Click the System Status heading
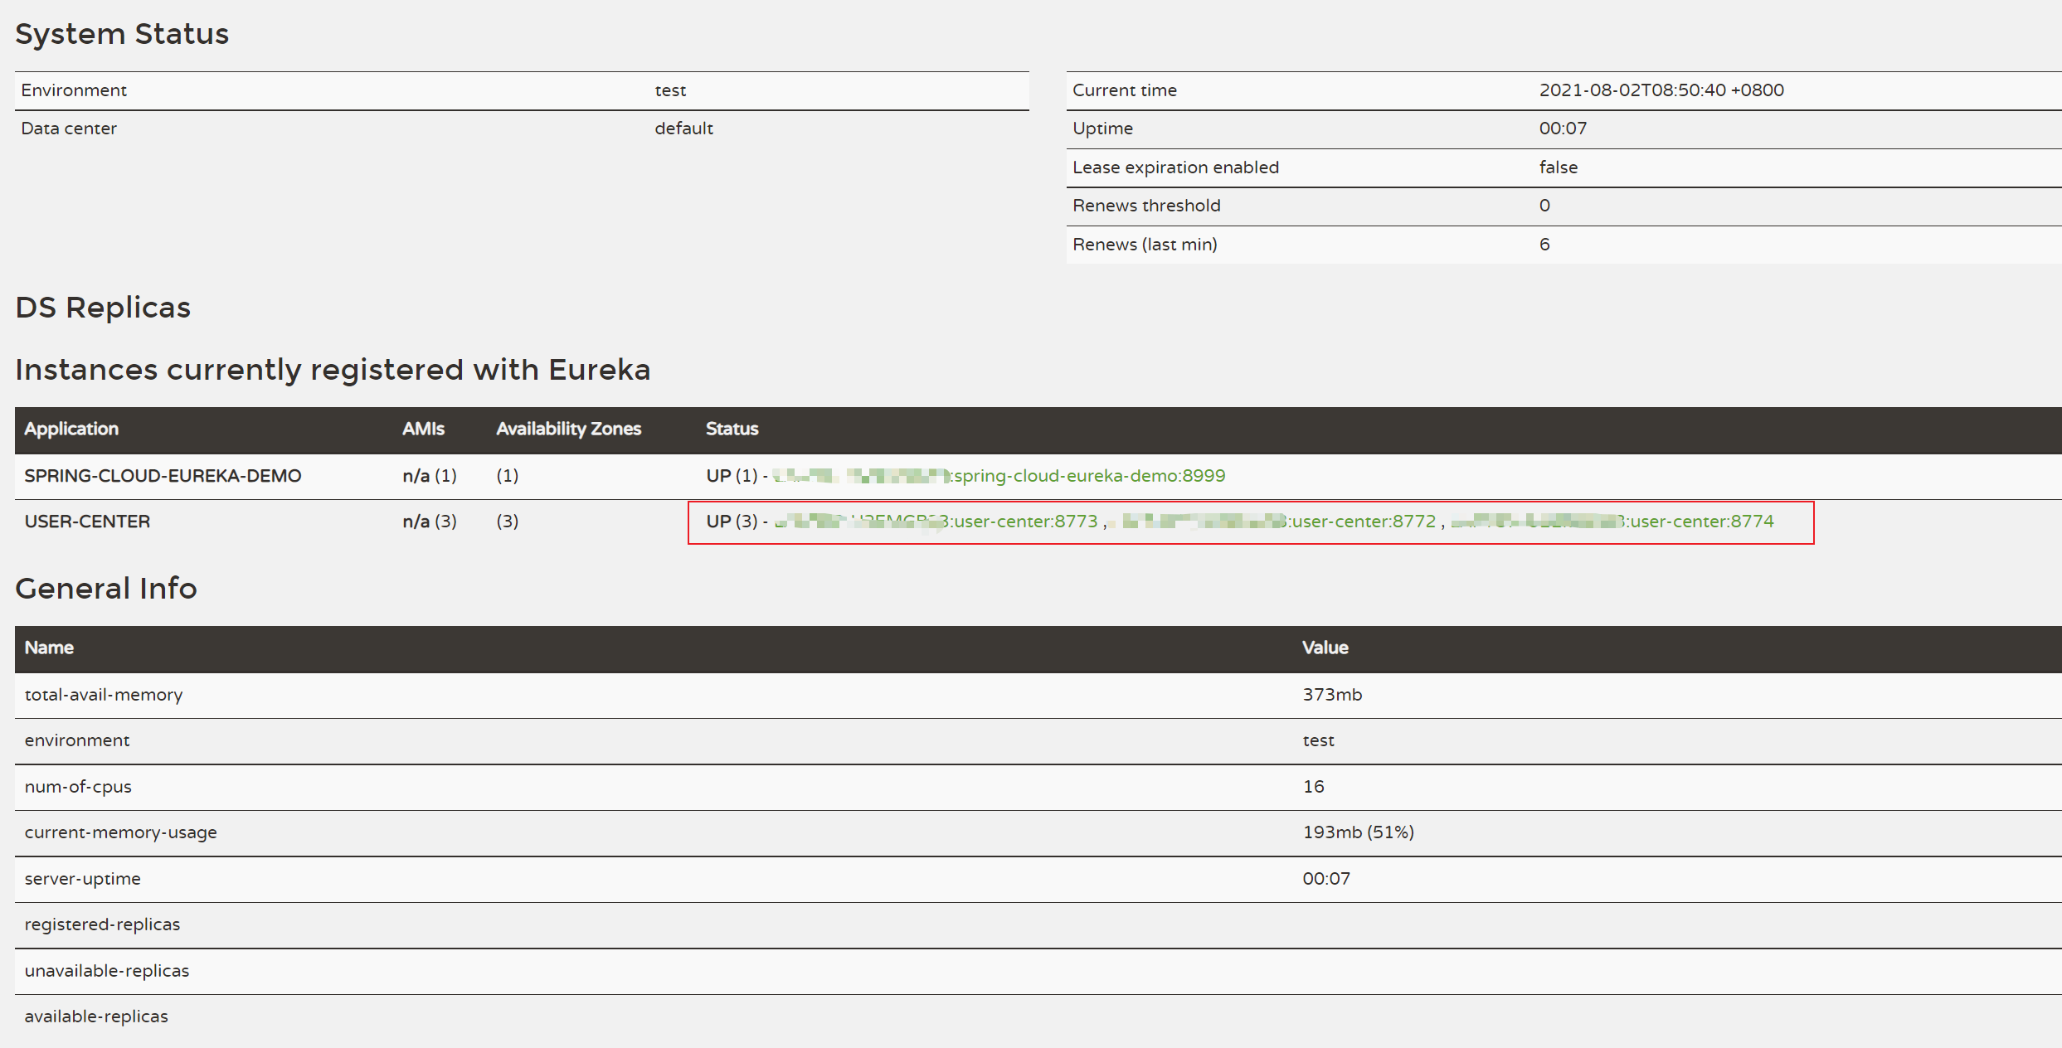The image size is (2062, 1048). (122, 34)
